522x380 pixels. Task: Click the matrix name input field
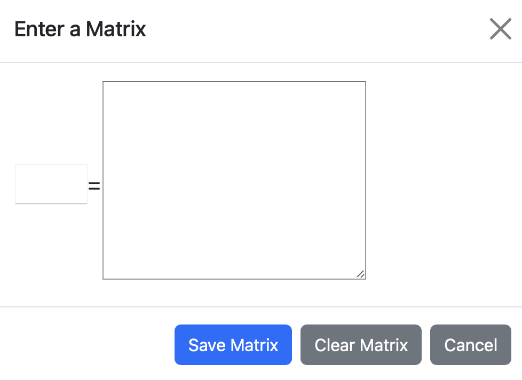51,184
